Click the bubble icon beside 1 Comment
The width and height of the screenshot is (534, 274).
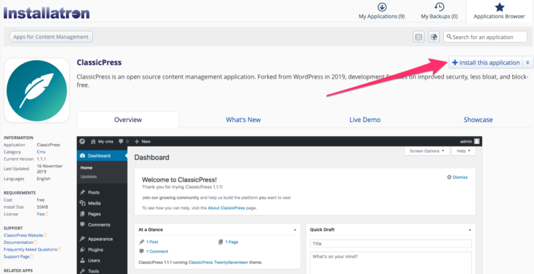point(142,251)
